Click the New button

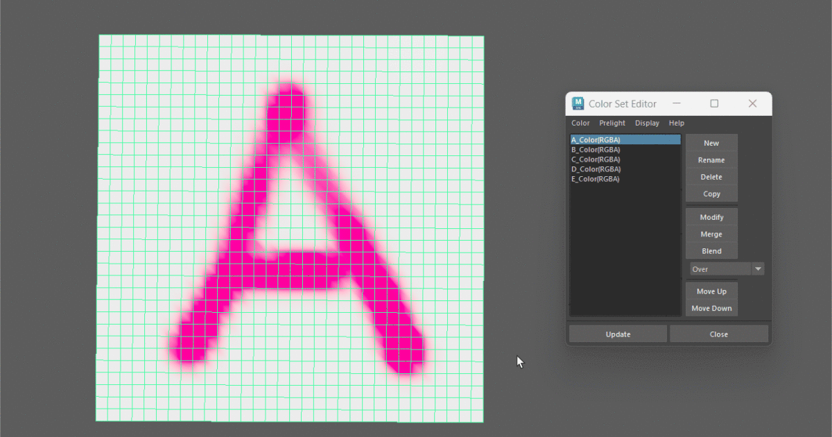[x=711, y=144]
